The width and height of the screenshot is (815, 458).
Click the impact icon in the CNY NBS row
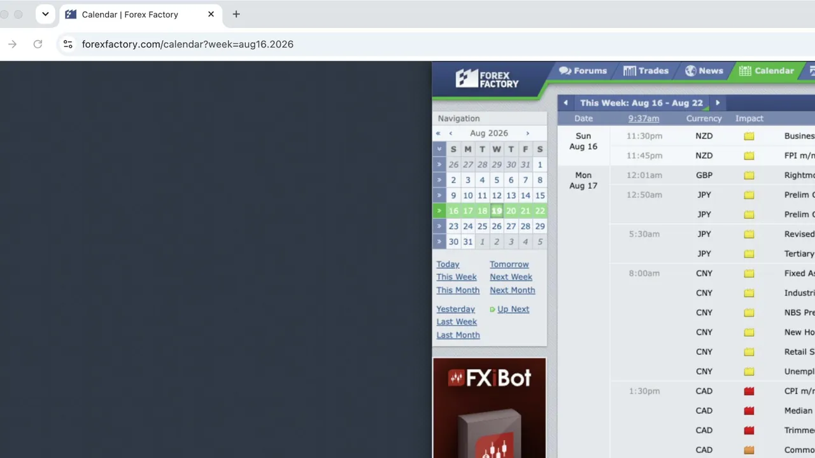(x=749, y=313)
